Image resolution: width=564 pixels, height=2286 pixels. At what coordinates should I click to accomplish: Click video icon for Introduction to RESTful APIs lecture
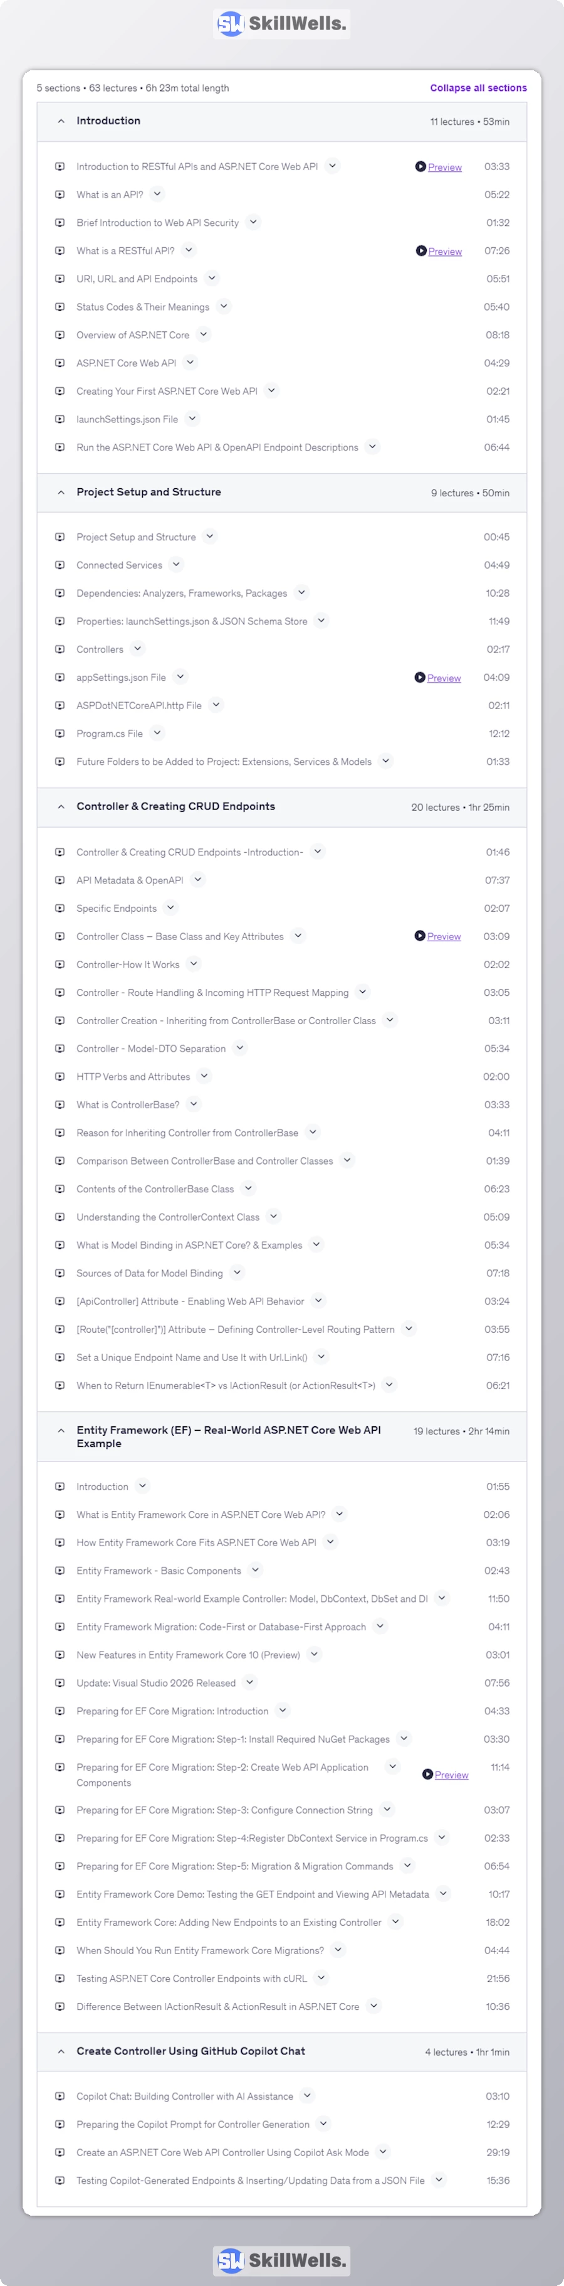click(x=60, y=167)
